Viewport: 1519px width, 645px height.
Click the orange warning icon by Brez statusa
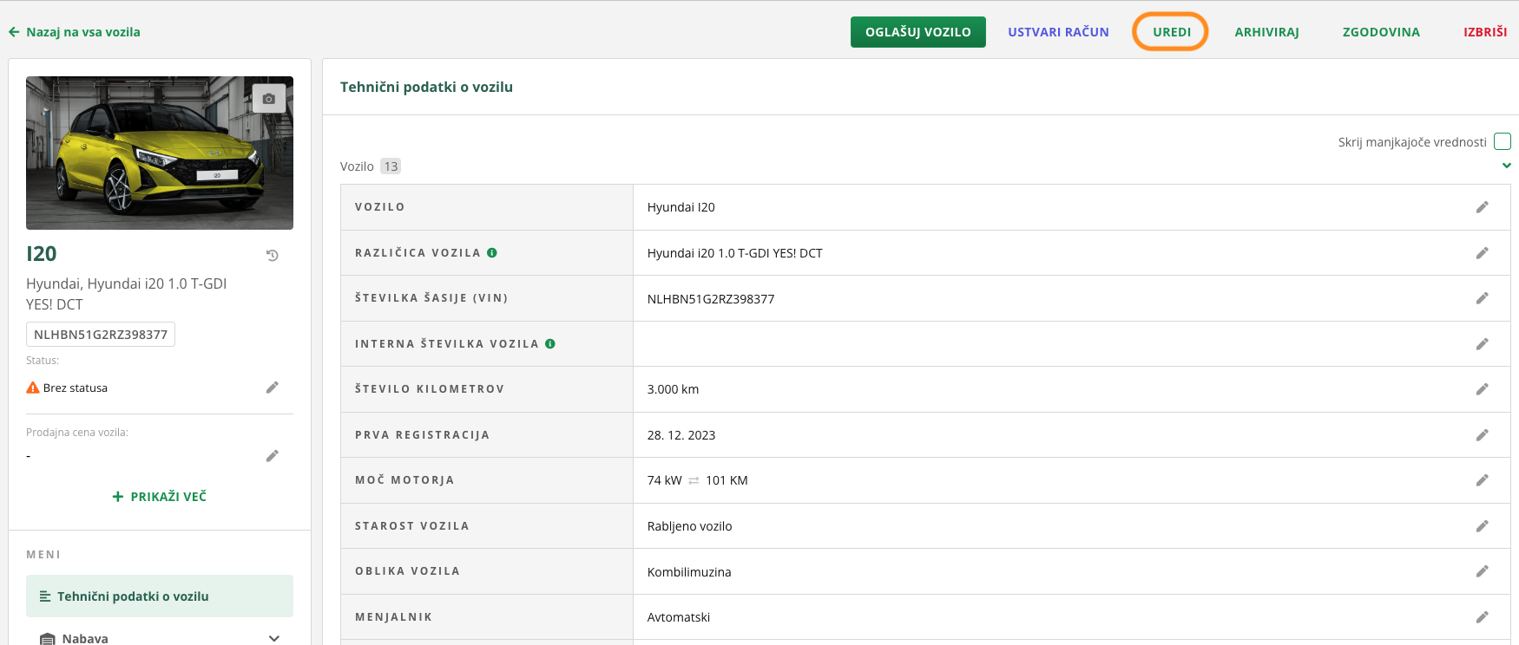click(33, 388)
